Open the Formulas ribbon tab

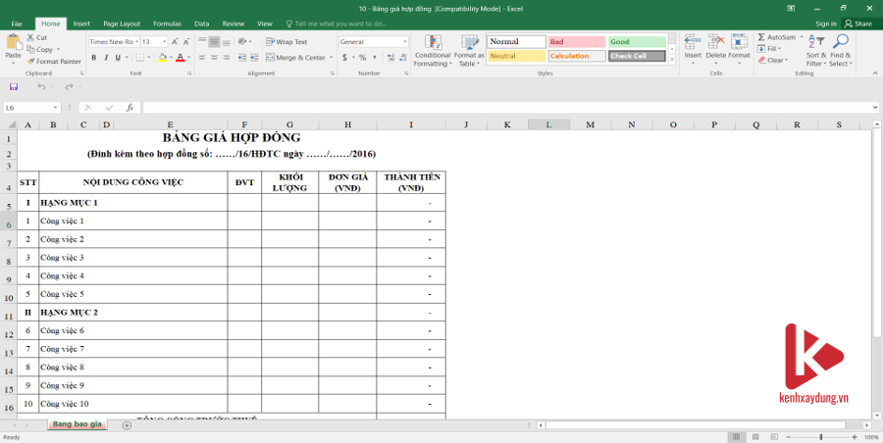pyautogui.click(x=167, y=23)
